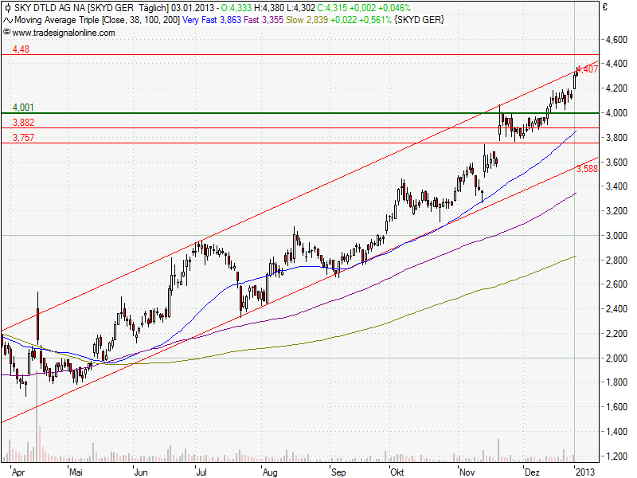Click the Jul label on time axis
Screen dimensions: 637x478
[x=201, y=472]
